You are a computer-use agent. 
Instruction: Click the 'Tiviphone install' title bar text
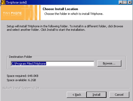coord(16,2)
